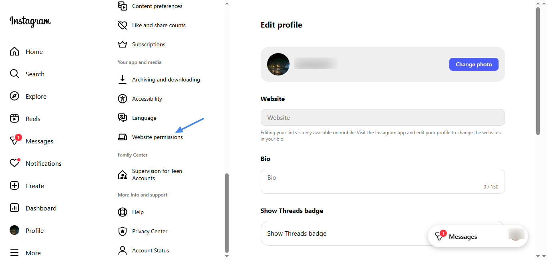Open Home from the sidebar icon
547x260 pixels.
click(x=14, y=52)
